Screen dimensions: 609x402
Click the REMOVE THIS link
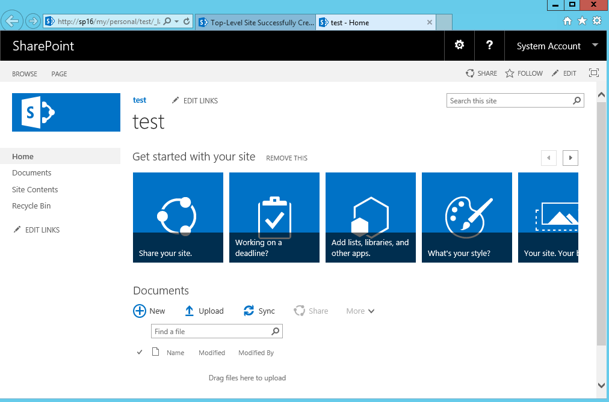(x=286, y=158)
